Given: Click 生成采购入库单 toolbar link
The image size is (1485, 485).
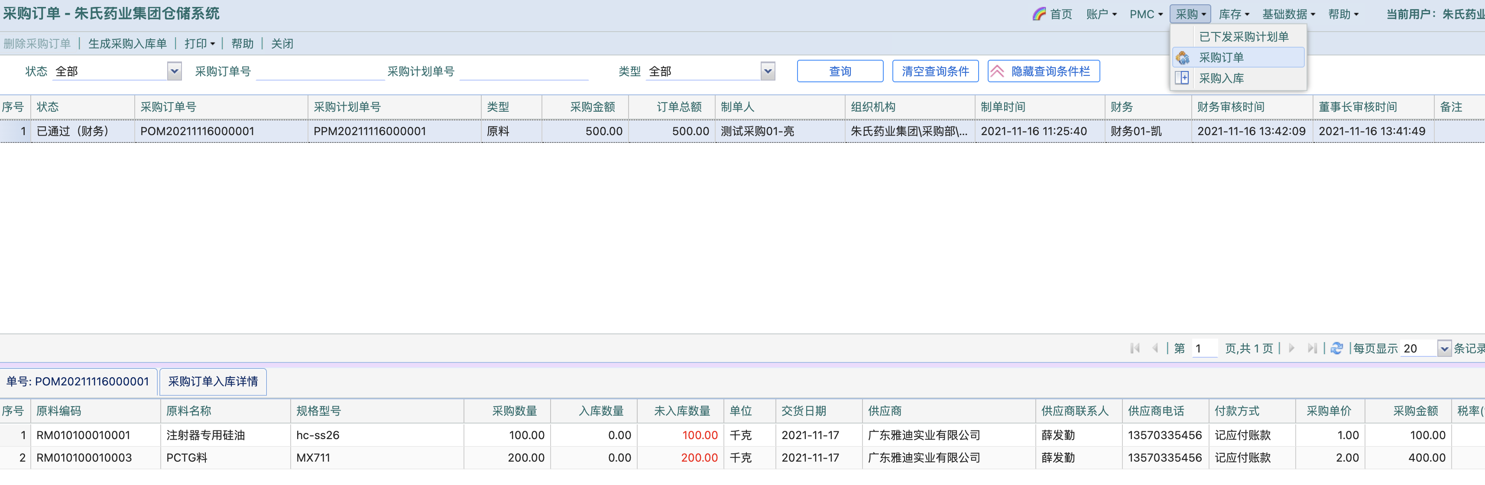Looking at the screenshot, I should pyautogui.click(x=127, y=44).
